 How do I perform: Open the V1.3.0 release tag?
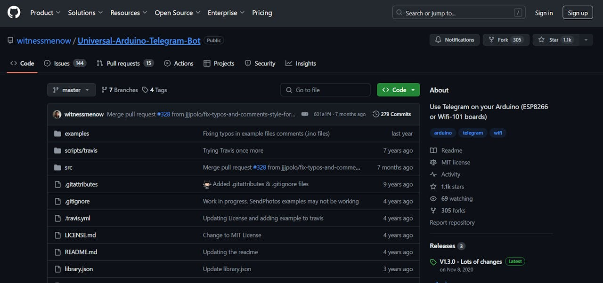coord(470,261)
